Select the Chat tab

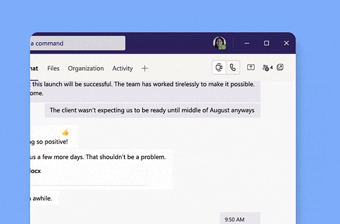(34, 68)
